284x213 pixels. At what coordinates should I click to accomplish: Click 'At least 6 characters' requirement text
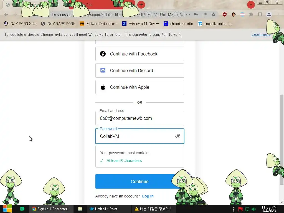(124, 161)
